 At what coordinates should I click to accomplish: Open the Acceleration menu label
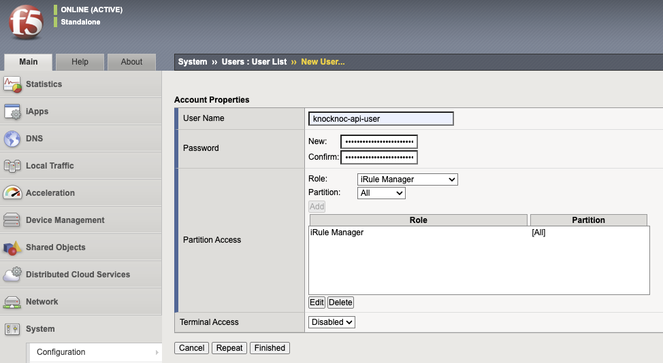pos(50,193)
